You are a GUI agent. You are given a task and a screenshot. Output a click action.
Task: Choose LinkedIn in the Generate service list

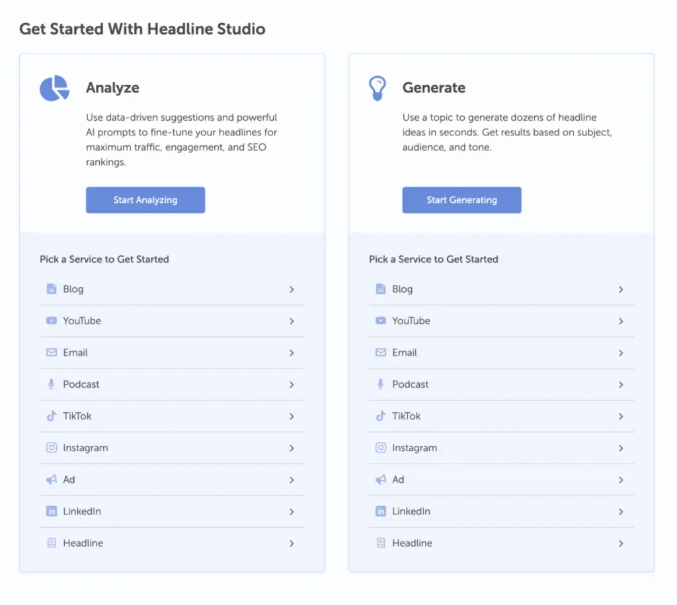411,511
